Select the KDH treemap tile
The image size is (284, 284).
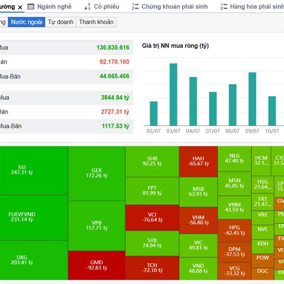tap(263, 246)
